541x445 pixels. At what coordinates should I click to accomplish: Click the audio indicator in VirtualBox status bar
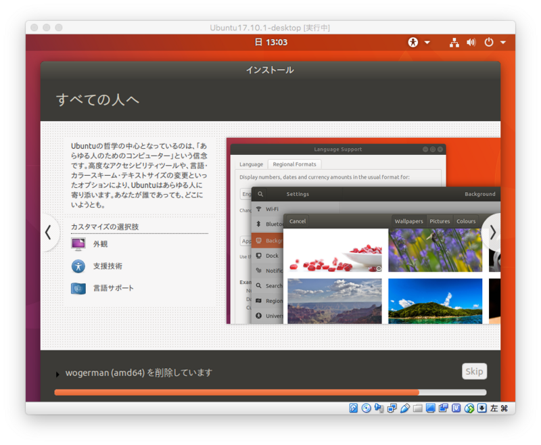[379, 408]
